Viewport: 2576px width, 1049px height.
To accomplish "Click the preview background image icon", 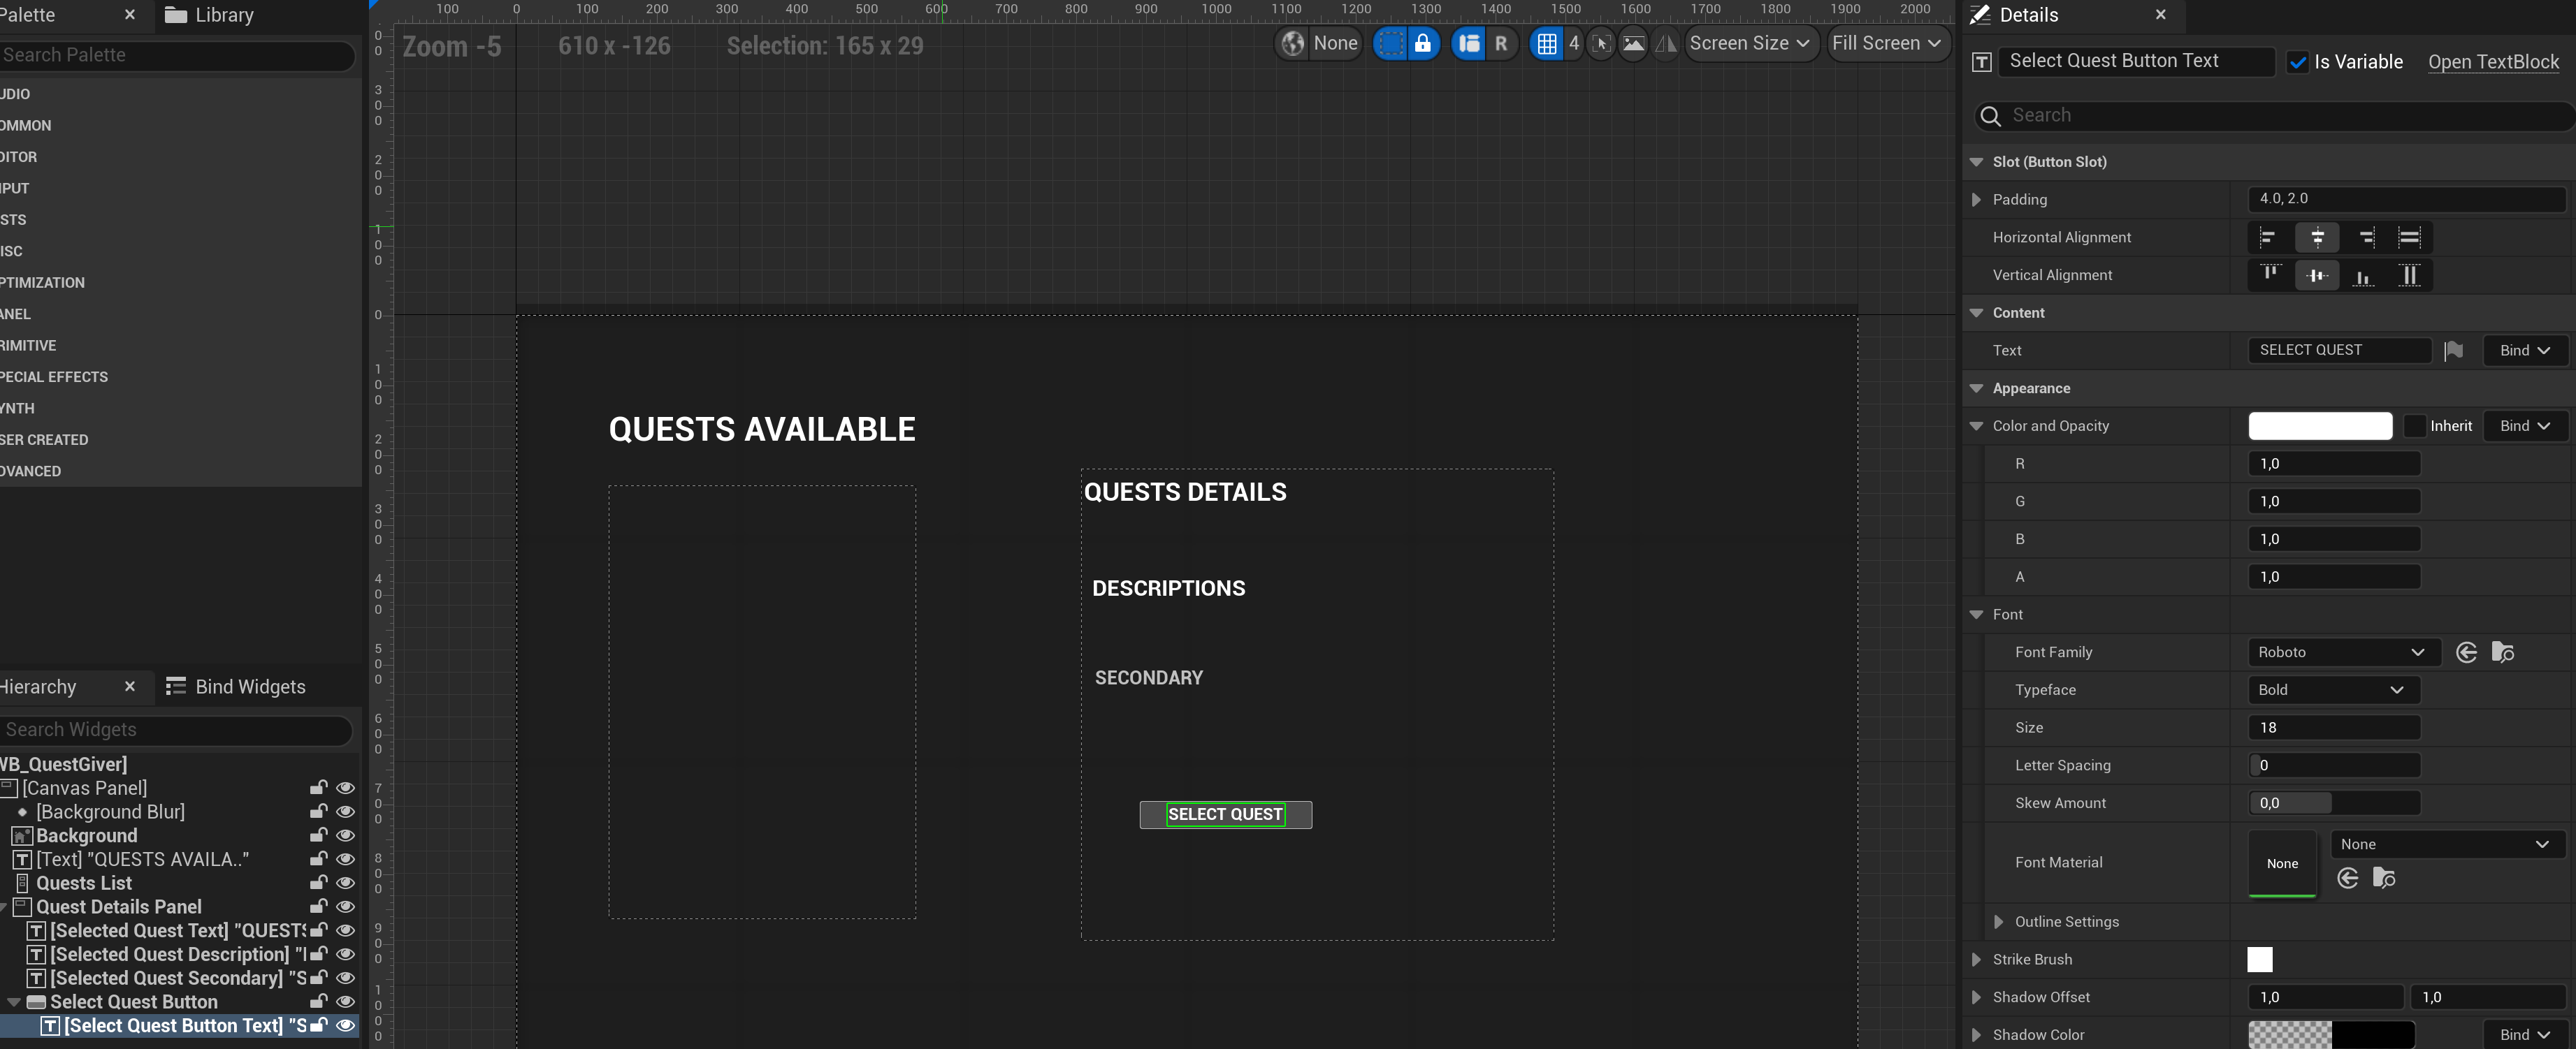I will coord(1633,44).
